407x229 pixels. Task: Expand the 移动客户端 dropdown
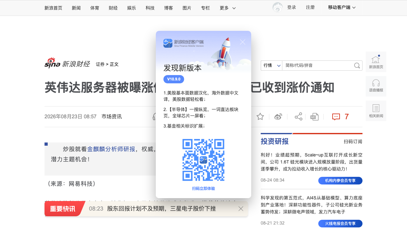[342, 7]
